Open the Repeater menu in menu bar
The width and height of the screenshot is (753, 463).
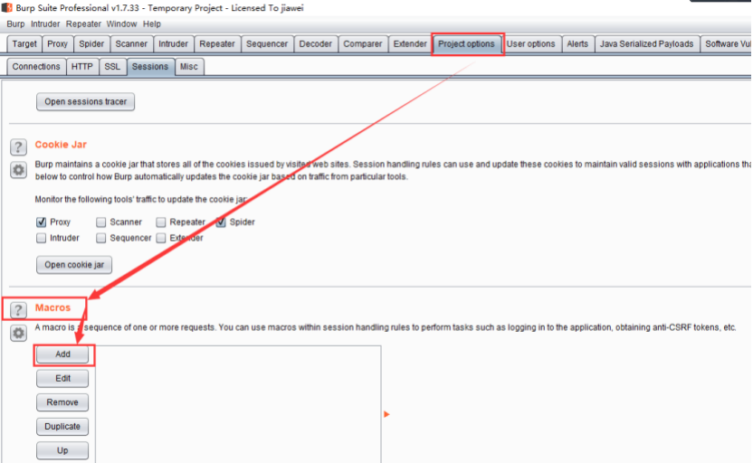tap(83, 24)
